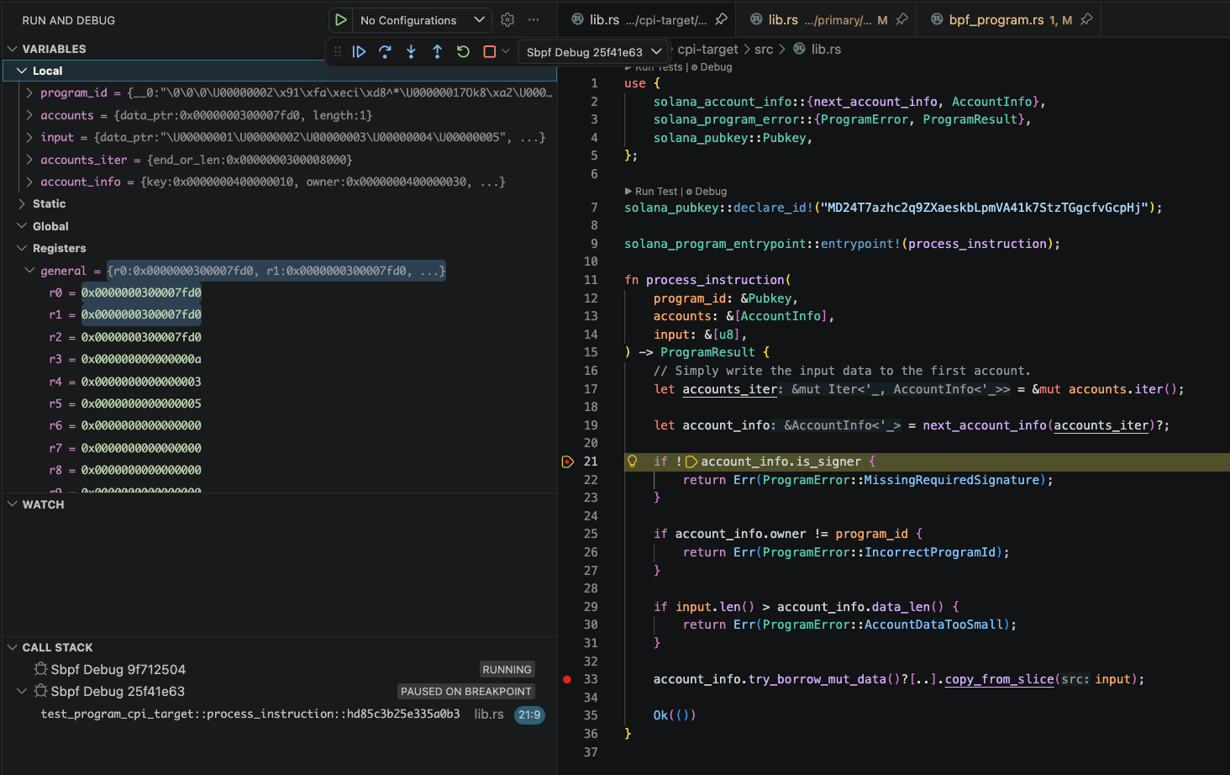Stop debugging with the red square
The height and width of the screenshot is (775, 1230).
[x=489, y=51]
